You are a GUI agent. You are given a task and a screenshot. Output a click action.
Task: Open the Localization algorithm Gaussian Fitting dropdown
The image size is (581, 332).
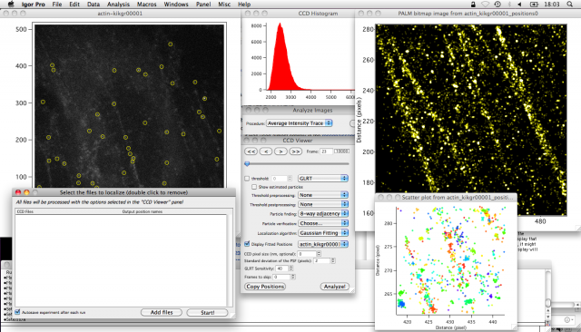tap(323, 233)
